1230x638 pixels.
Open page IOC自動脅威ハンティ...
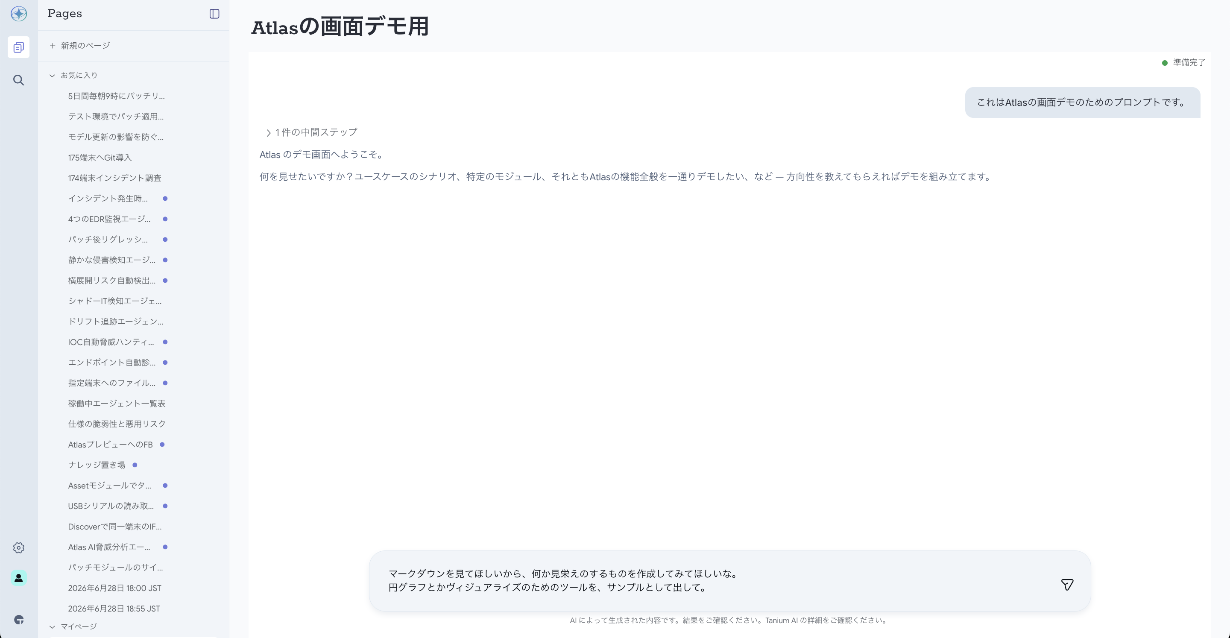pos(111,342)
